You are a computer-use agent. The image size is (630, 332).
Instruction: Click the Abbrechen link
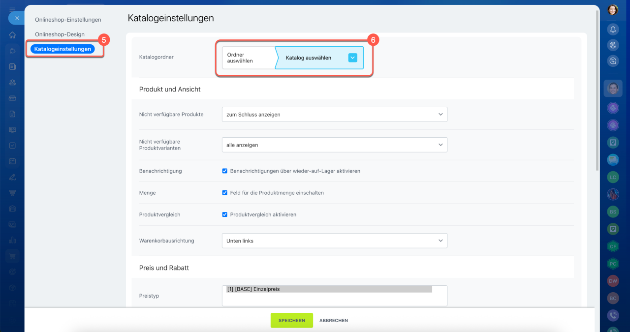click(x=334, y=320)
